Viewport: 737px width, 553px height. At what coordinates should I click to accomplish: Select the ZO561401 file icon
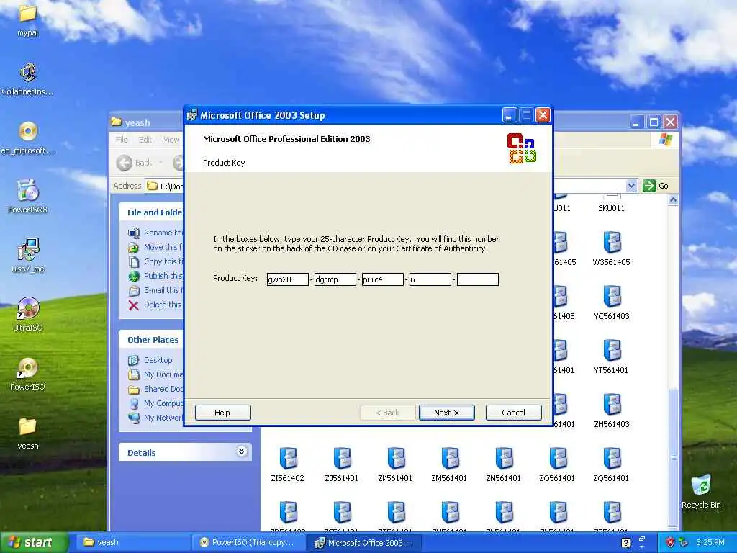click(x=558, y=459)
